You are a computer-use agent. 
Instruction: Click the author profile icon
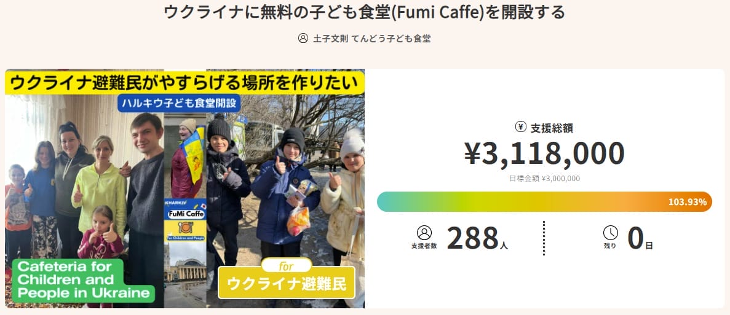click(x=303, y=38)
